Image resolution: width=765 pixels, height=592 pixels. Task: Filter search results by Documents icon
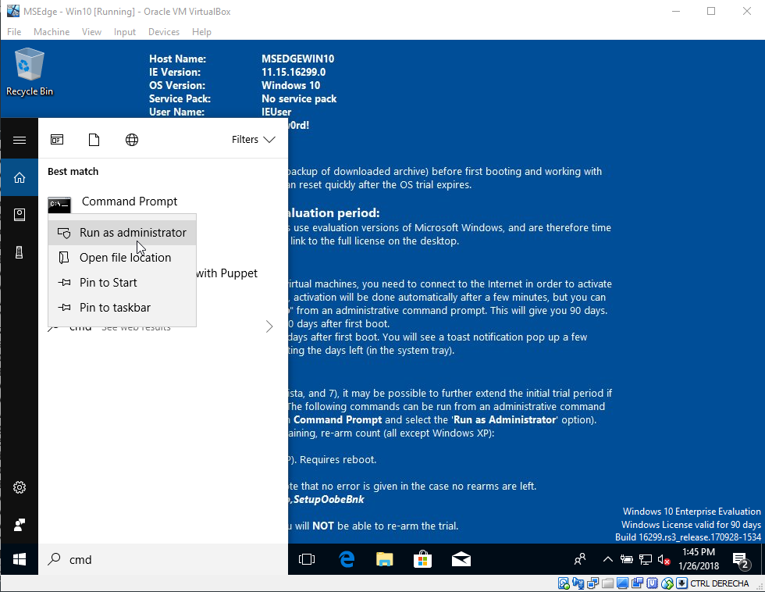pyautogui.click(x=94, y=140)
